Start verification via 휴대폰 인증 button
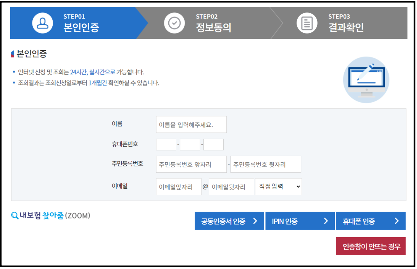Viewport: 417px width, 269px height. (371, 221)
